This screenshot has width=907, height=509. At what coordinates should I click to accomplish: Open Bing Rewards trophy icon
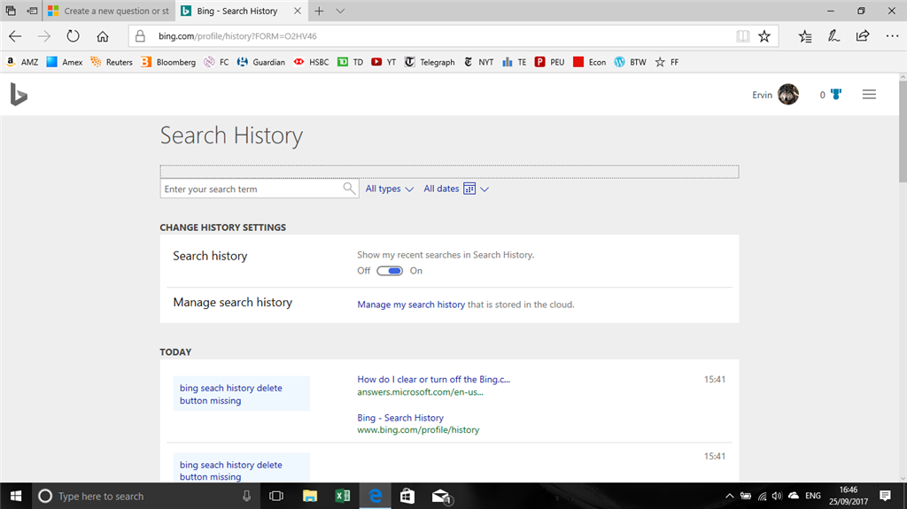tap(836, 95)
